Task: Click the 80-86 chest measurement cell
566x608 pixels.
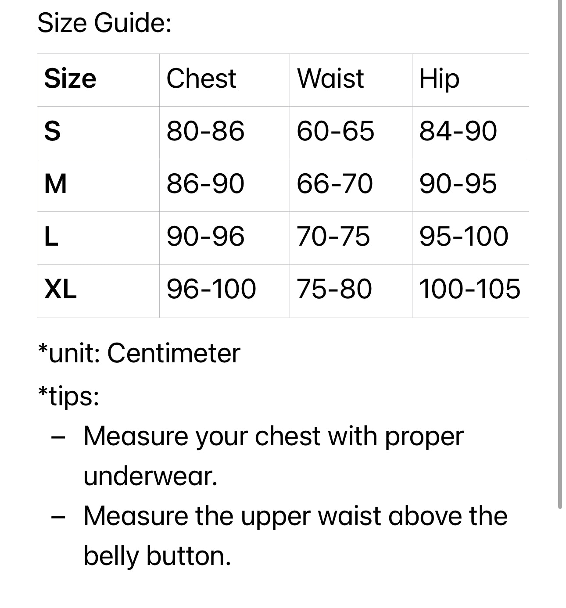Action: click(205, 131)
